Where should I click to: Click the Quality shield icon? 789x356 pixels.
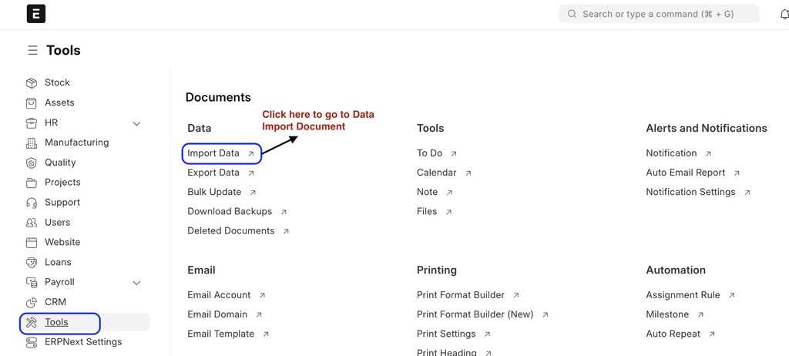[32, 163]
